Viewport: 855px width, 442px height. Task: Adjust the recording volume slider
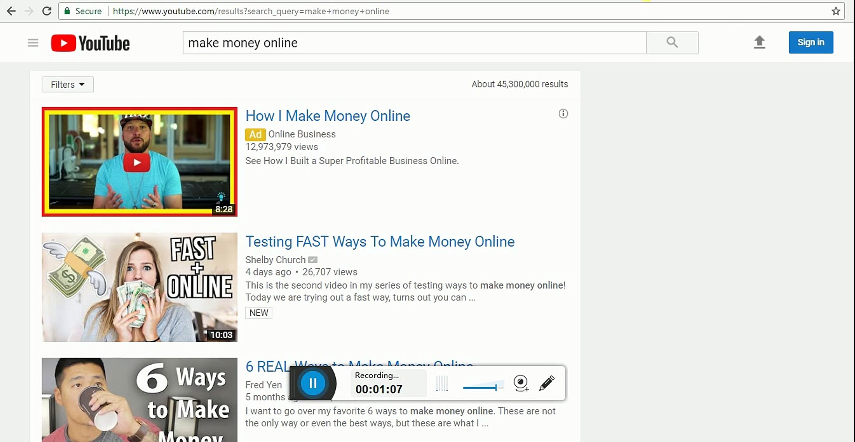(x=483, y=386)
